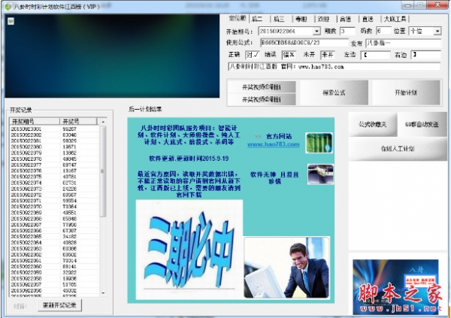This screenshot has width=451, height=318.
Task: Click the 八卦 banner image below 在线人工计划
Action: [395, 287]
